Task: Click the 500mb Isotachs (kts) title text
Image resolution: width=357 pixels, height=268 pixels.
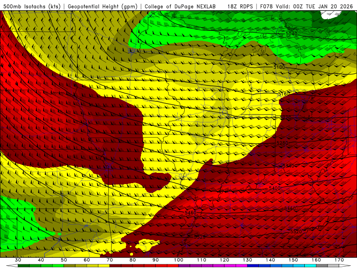Action: click(32, 7)
